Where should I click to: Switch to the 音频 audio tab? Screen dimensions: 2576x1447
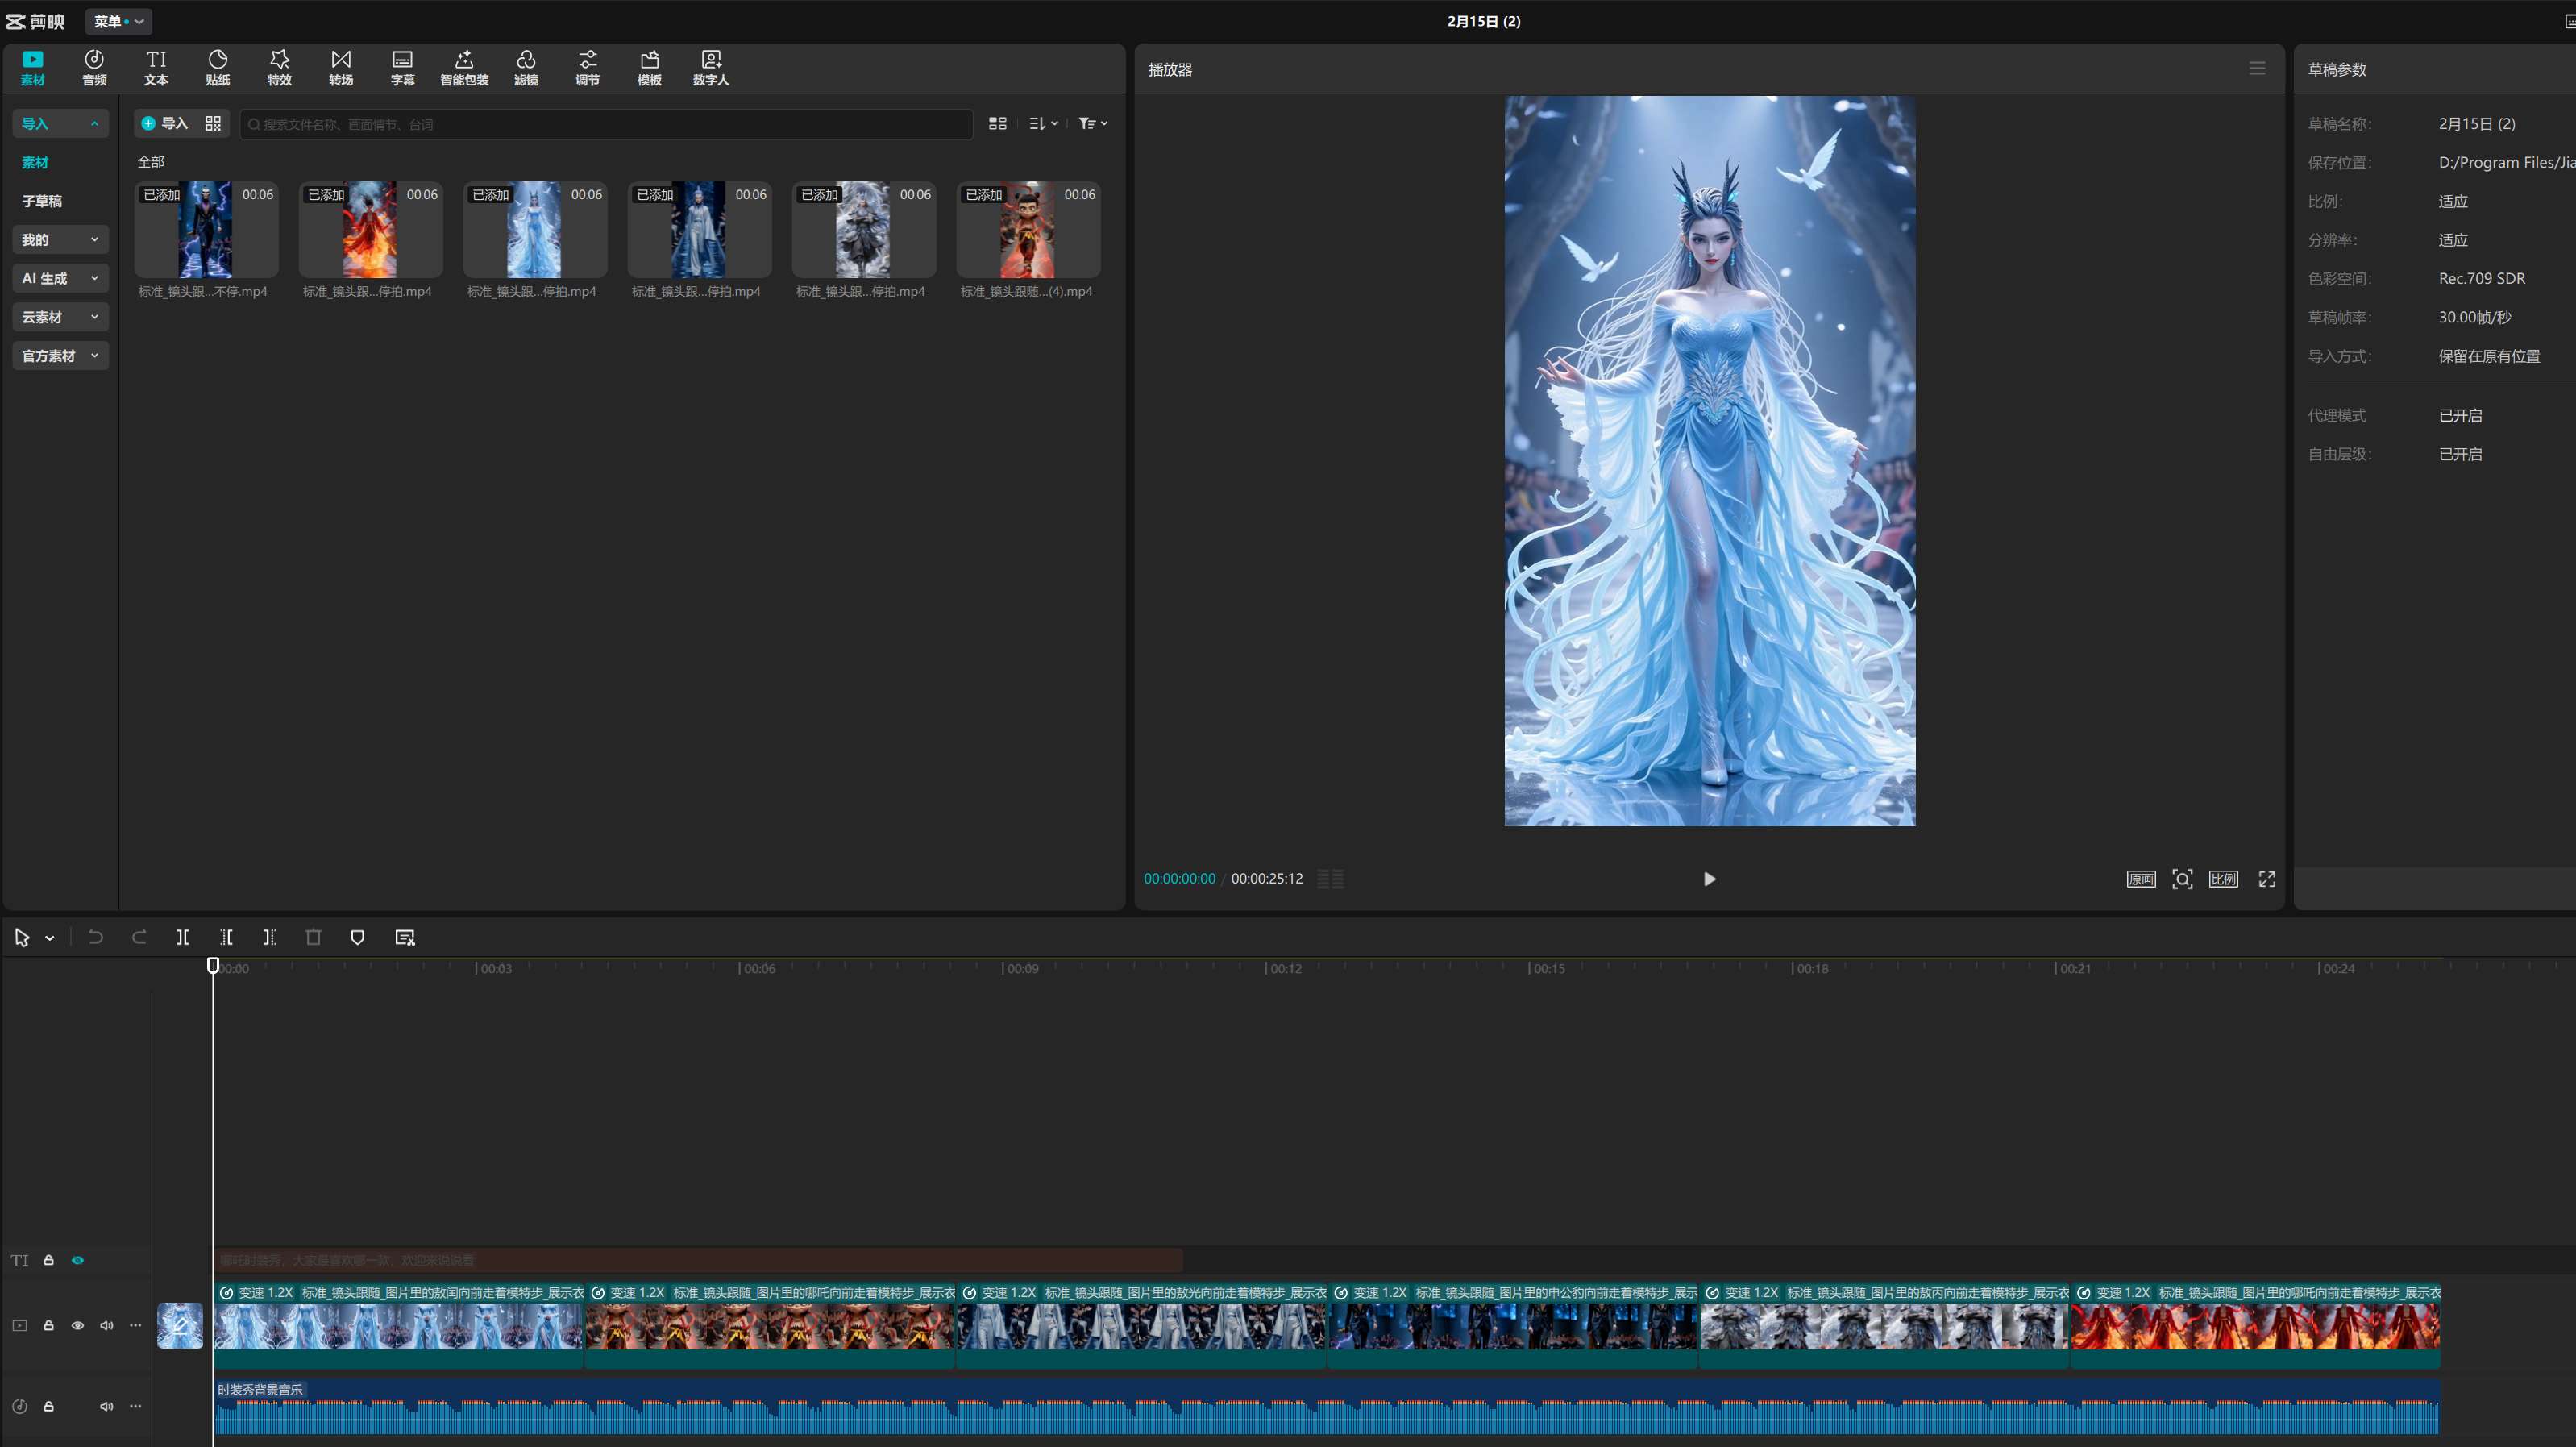click(94, 67)
